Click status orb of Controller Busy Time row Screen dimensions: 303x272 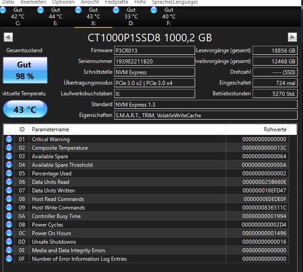click(x=9, y=216)
